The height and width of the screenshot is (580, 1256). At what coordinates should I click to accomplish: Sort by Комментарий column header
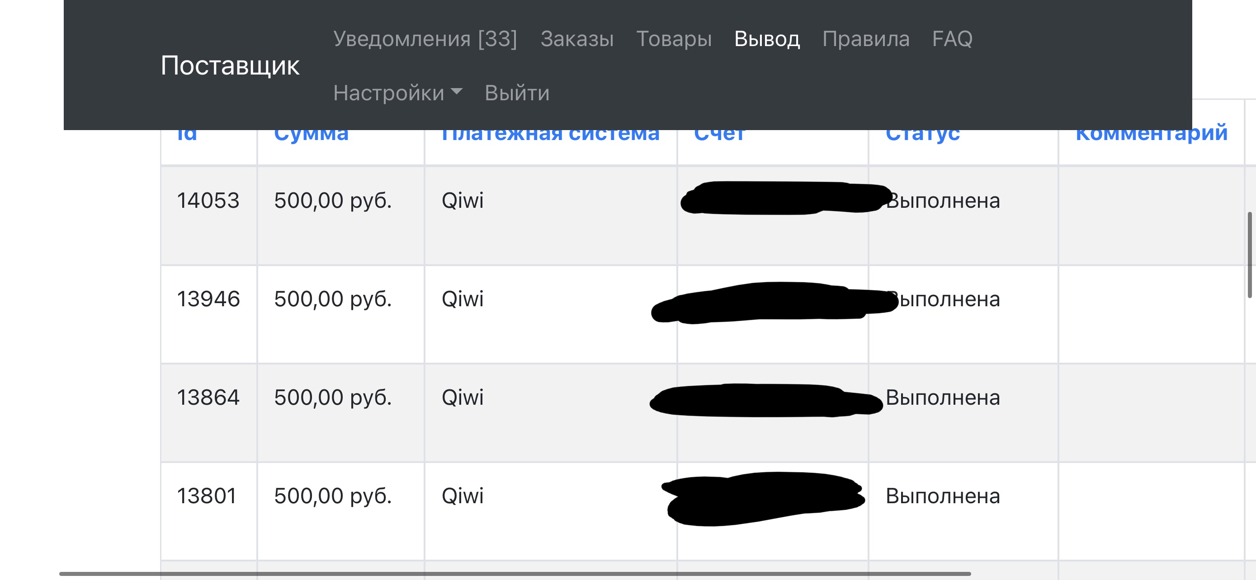tap(1151, 136)
